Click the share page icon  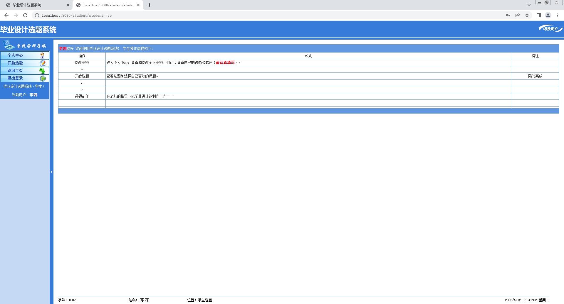point(518,15)
